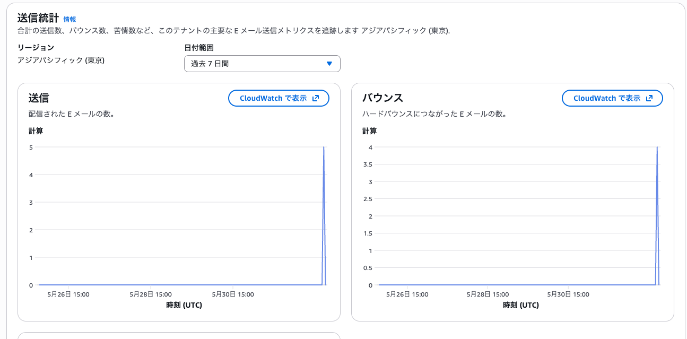Click 5月28日 15:00 label in 送信 chart
This screenshot has width=687, height=339.
[x=151, y=294]
